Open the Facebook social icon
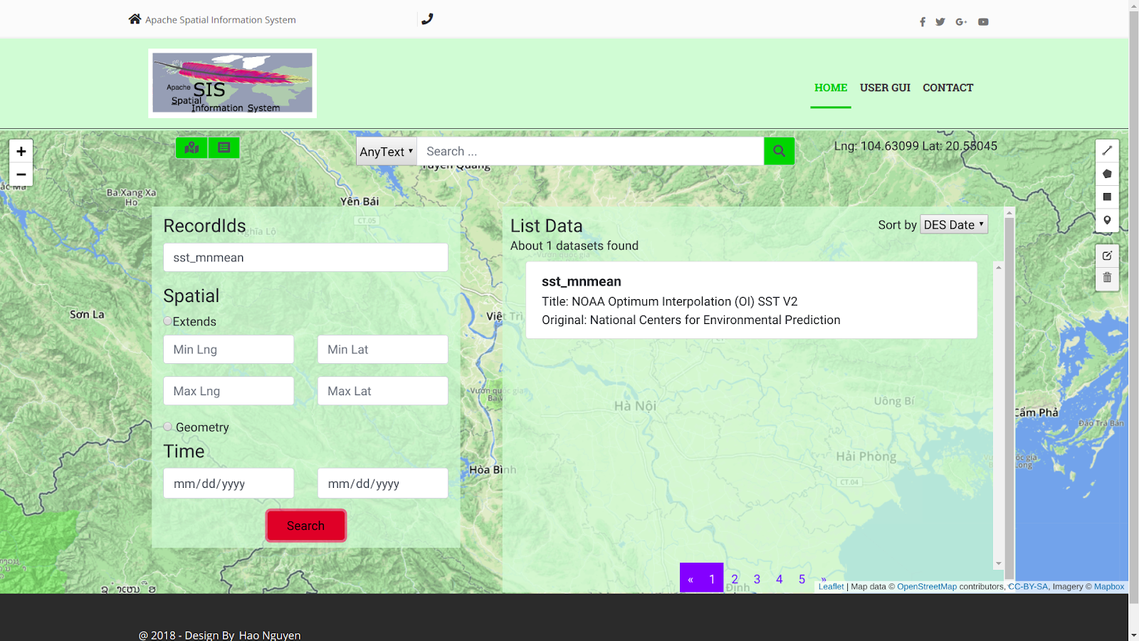The width and height of the screenshot is (1139, 641). click(x=923, y=22)
